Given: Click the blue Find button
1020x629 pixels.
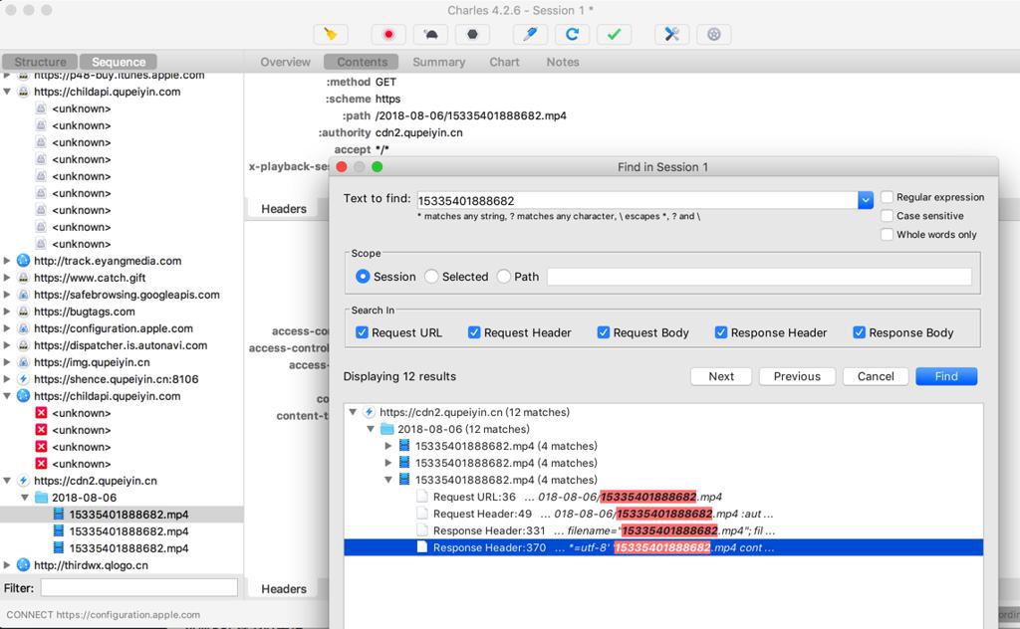Looking at the screenshot, I should click(946, 376).
